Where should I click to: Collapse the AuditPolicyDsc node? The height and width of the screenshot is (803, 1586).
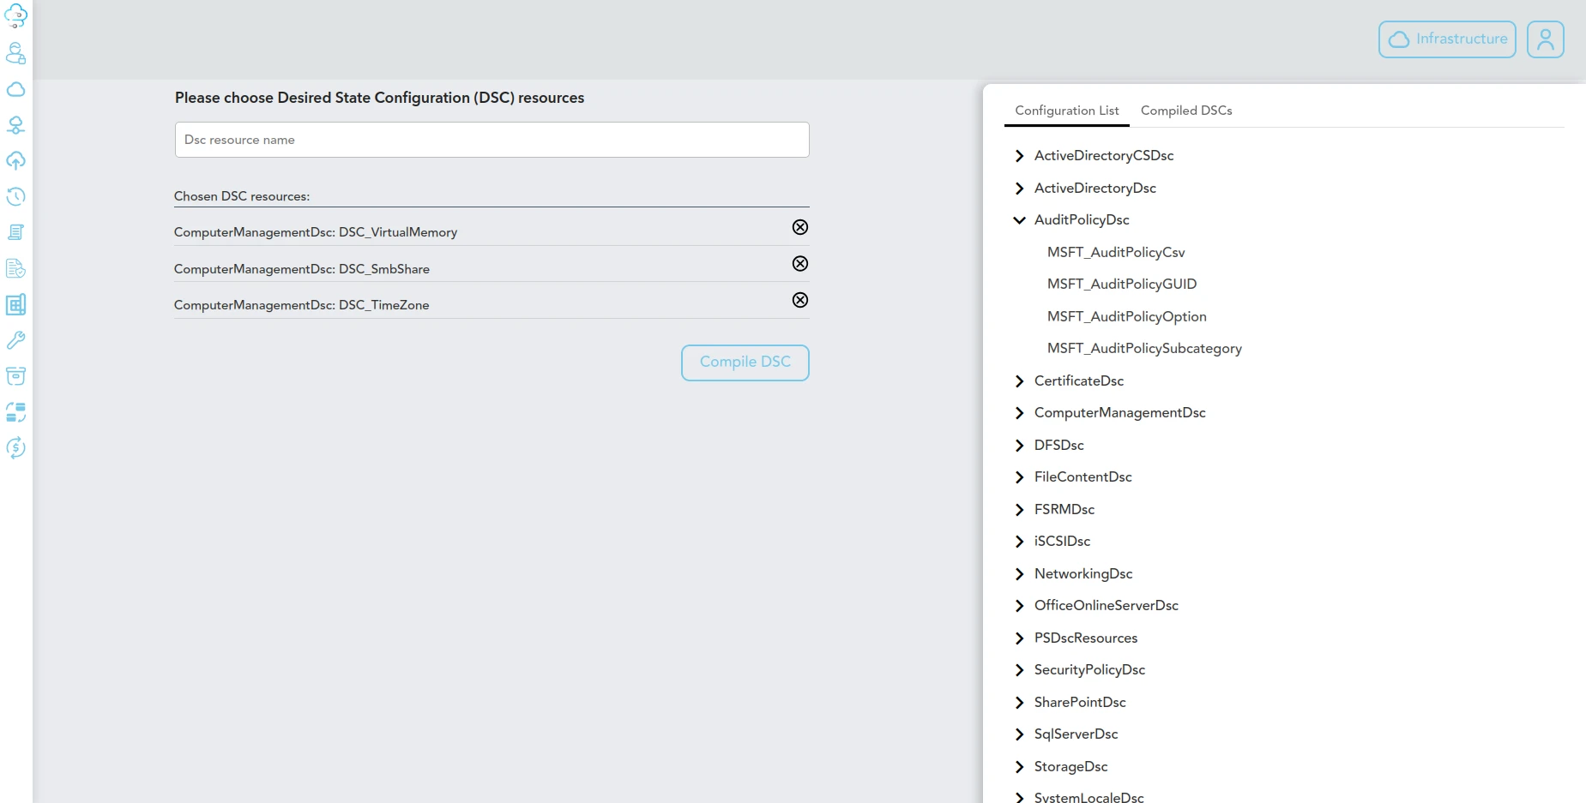click(x=1019, y=220)
